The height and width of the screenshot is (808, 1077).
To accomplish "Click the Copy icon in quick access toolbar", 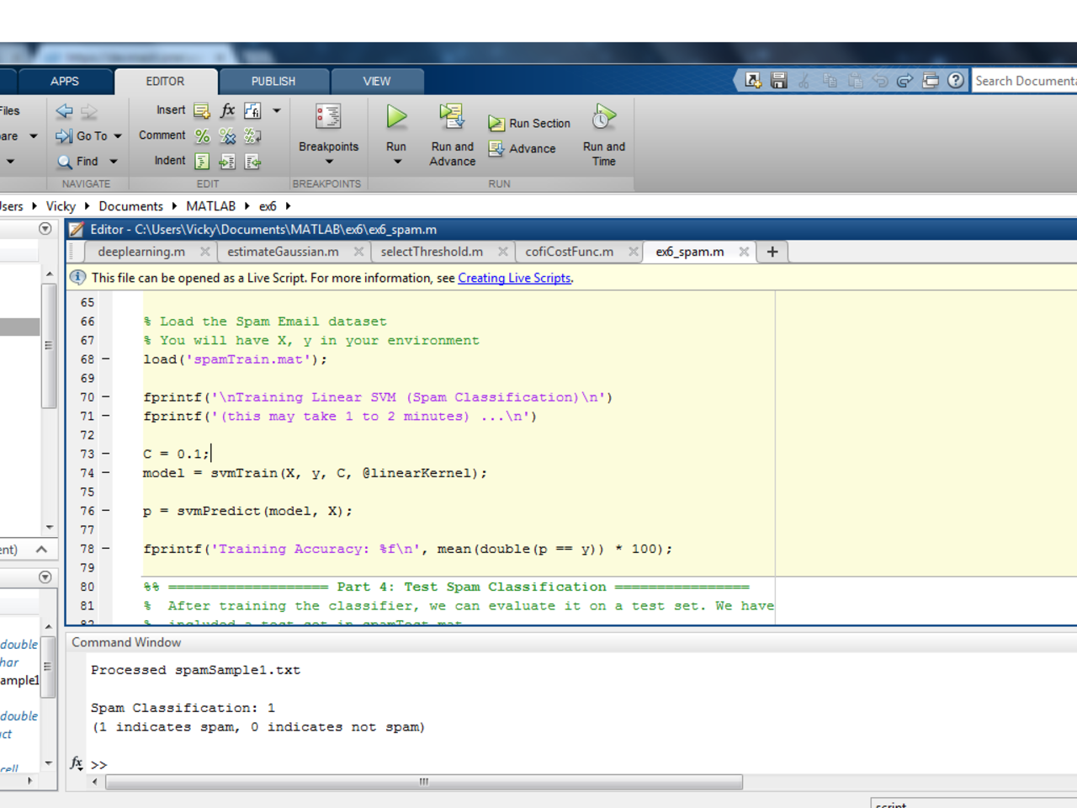I will click(830, 81).
